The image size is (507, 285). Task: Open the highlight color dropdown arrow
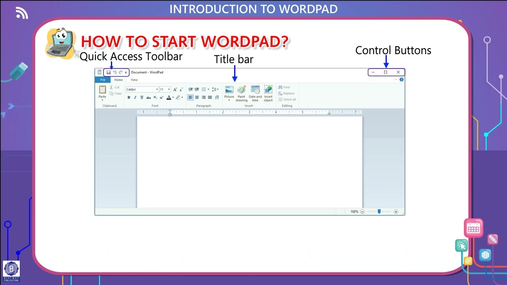[182, 97]
